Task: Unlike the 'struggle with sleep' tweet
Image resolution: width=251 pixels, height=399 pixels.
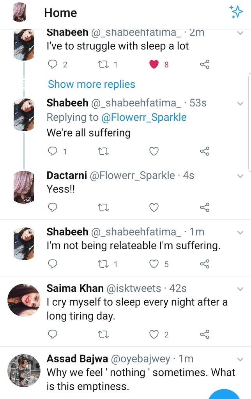Action: (x=154, y=64)
